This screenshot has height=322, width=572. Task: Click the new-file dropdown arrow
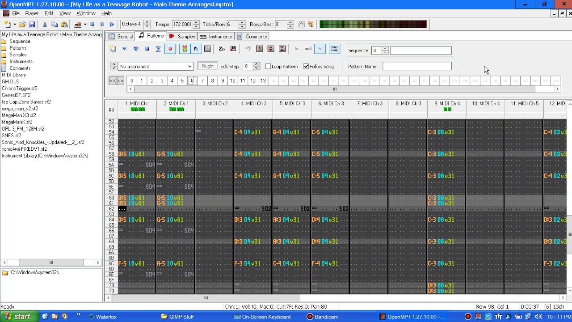click(15, 25)
